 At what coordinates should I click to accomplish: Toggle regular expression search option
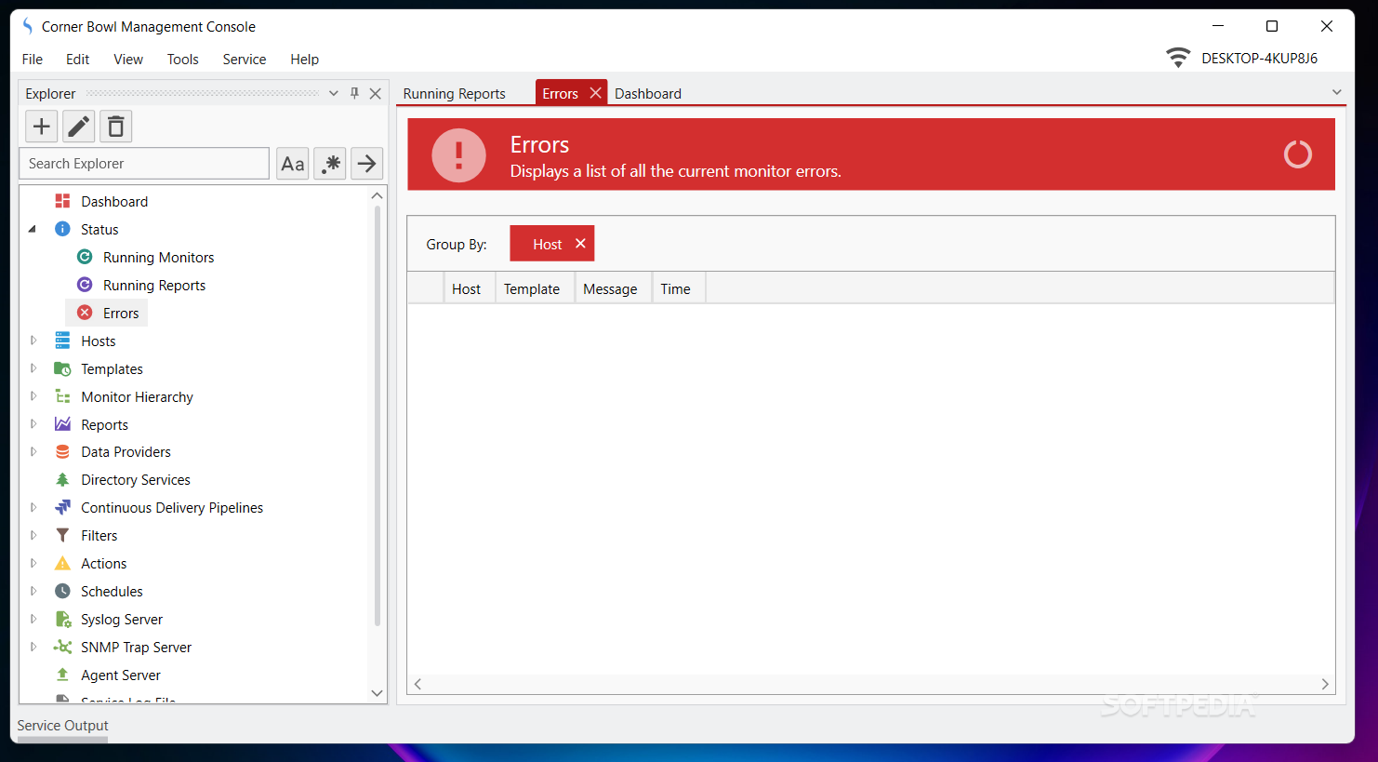(x=330, y=164)
